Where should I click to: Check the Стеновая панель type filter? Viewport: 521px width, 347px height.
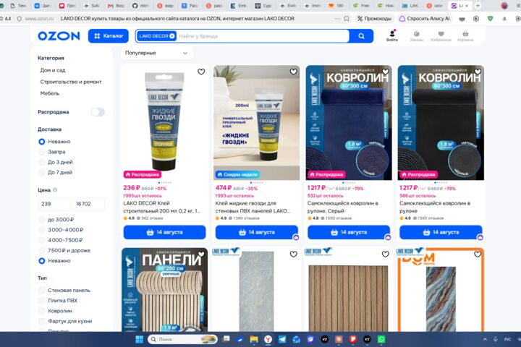point(41,290)
